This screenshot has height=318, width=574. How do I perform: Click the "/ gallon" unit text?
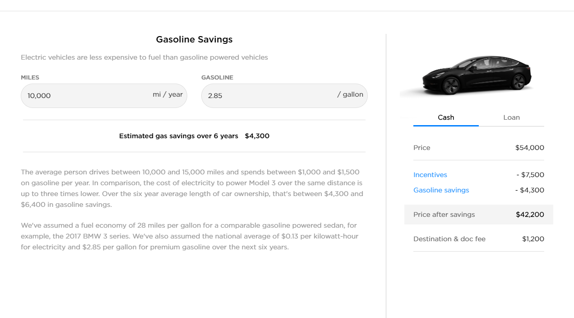[350, 94]
